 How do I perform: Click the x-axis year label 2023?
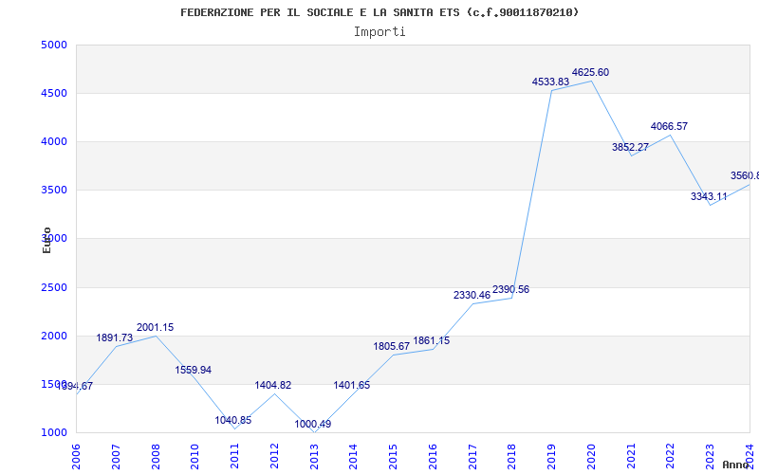pos(710,457)
